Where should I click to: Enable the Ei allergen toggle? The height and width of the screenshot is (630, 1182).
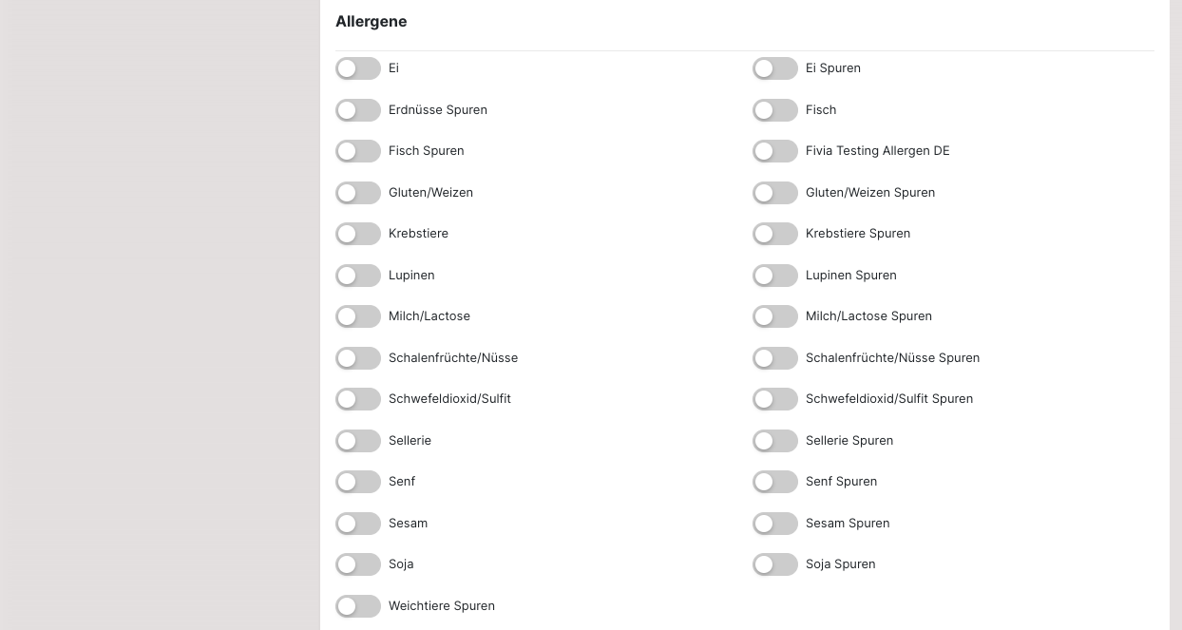click(358, 68)
